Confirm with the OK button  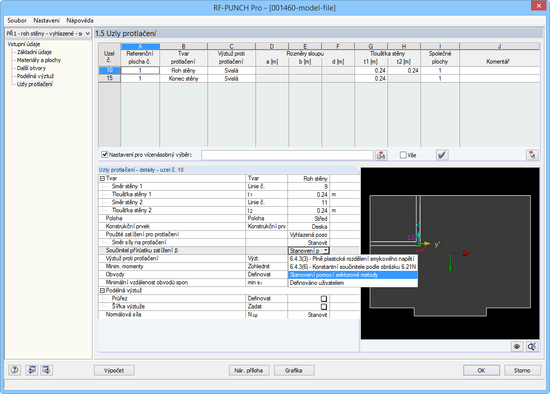pyautogui.click(x=481, y=370)
